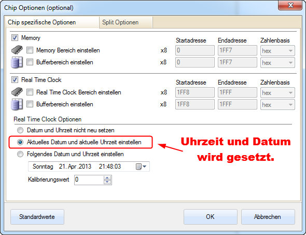Open Zahlenbasis dropdown for Real Time Clock Bereich row
Screen dimensions: 306x235
[x=277, y=93]
